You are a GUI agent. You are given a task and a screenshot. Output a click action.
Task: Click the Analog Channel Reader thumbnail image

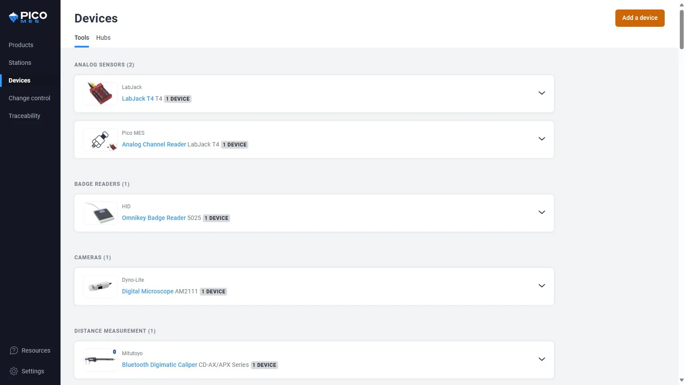[100, 140]
